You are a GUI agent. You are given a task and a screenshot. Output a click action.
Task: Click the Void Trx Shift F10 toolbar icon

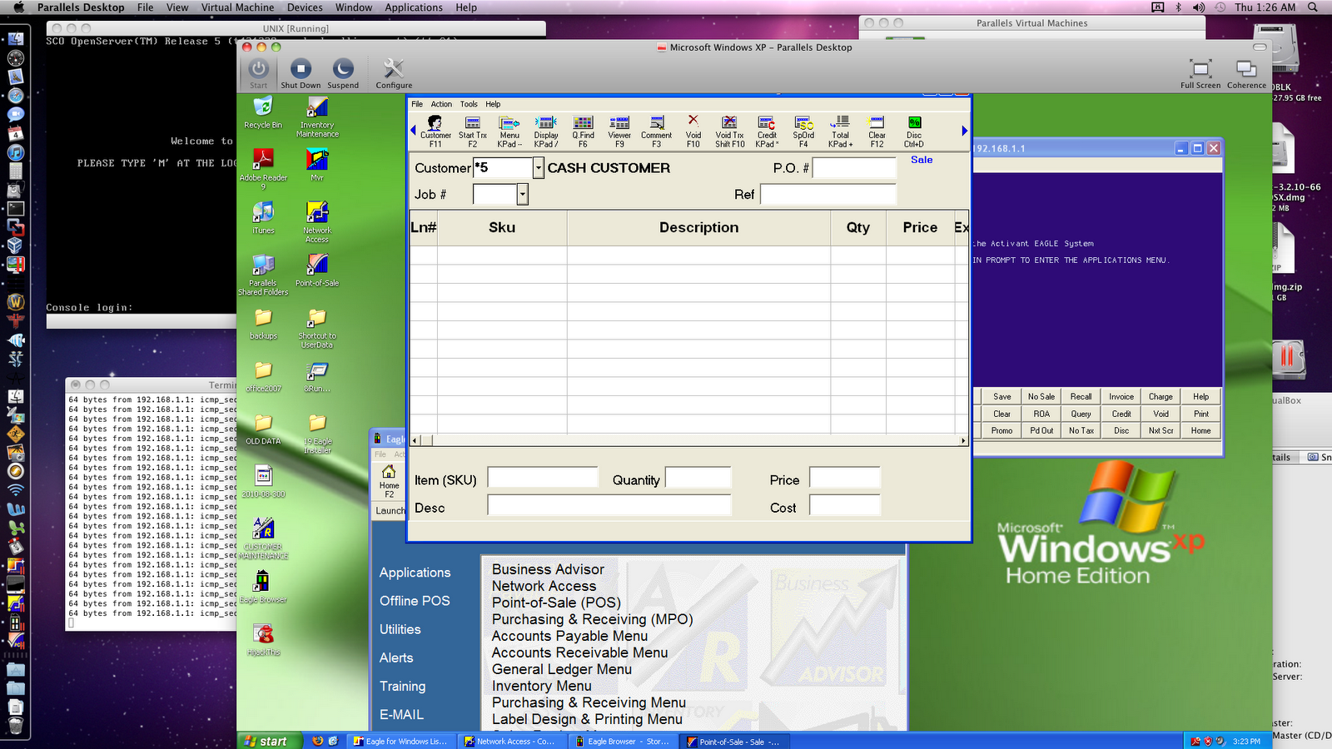(729, 131)
